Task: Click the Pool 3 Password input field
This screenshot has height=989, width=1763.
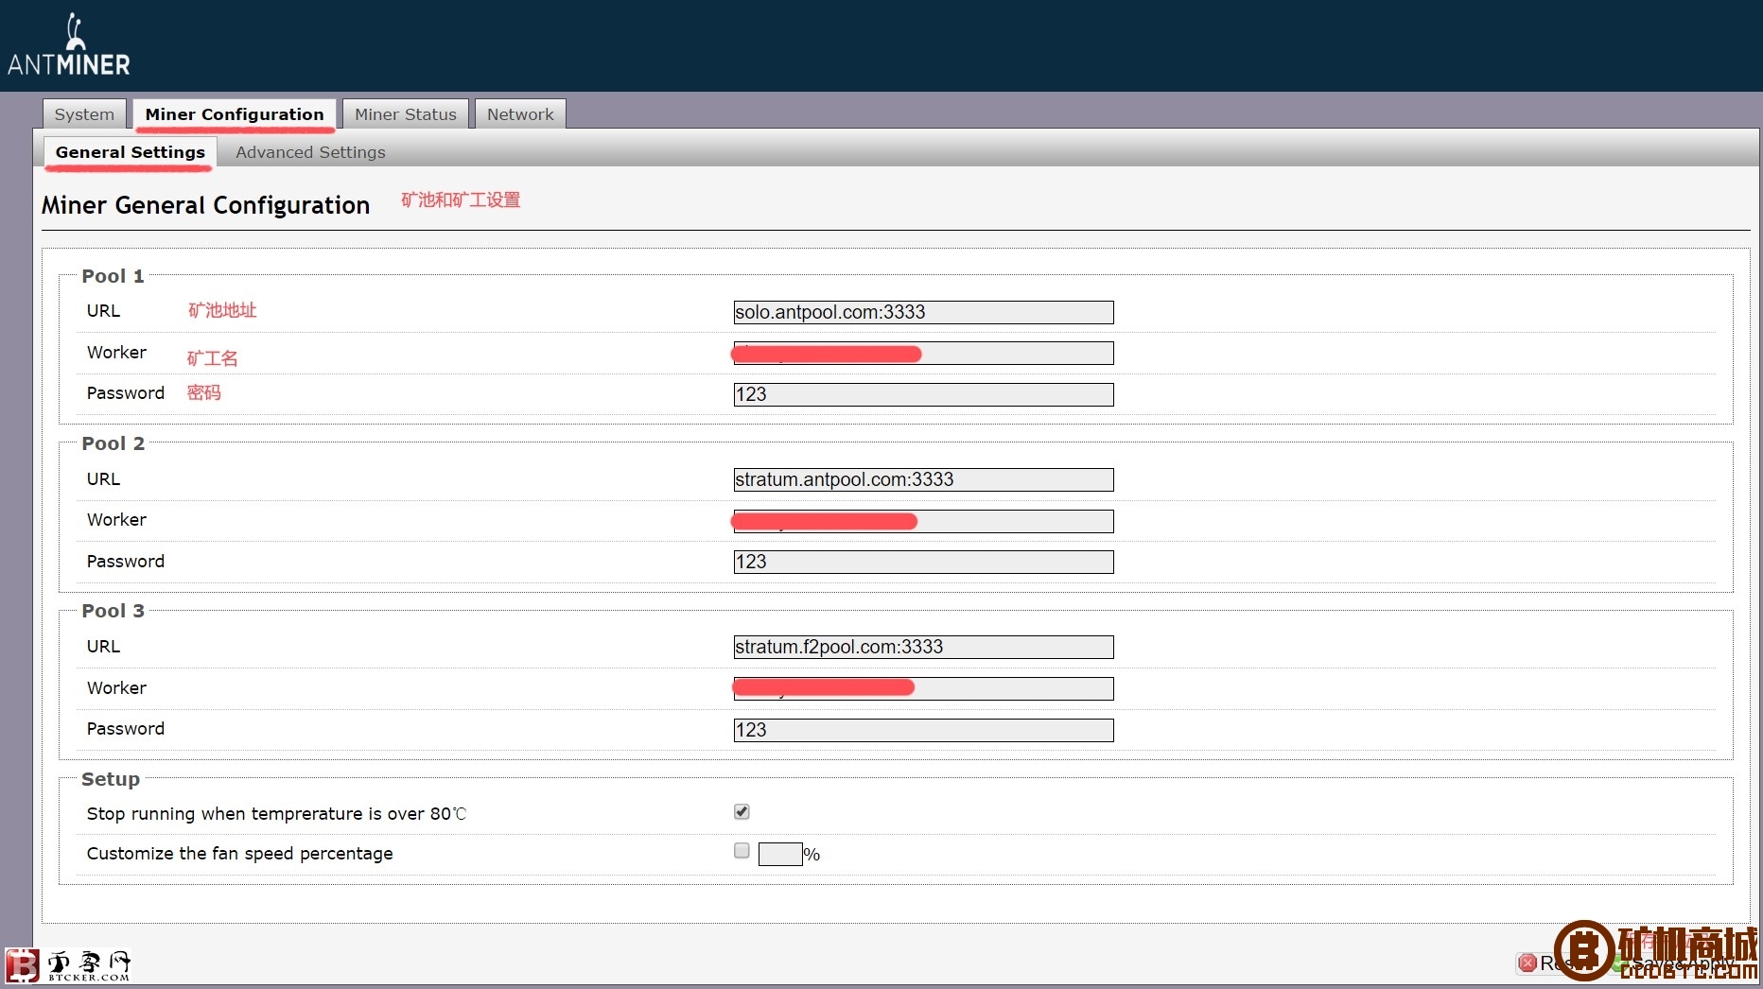Action: pos(923,730)
